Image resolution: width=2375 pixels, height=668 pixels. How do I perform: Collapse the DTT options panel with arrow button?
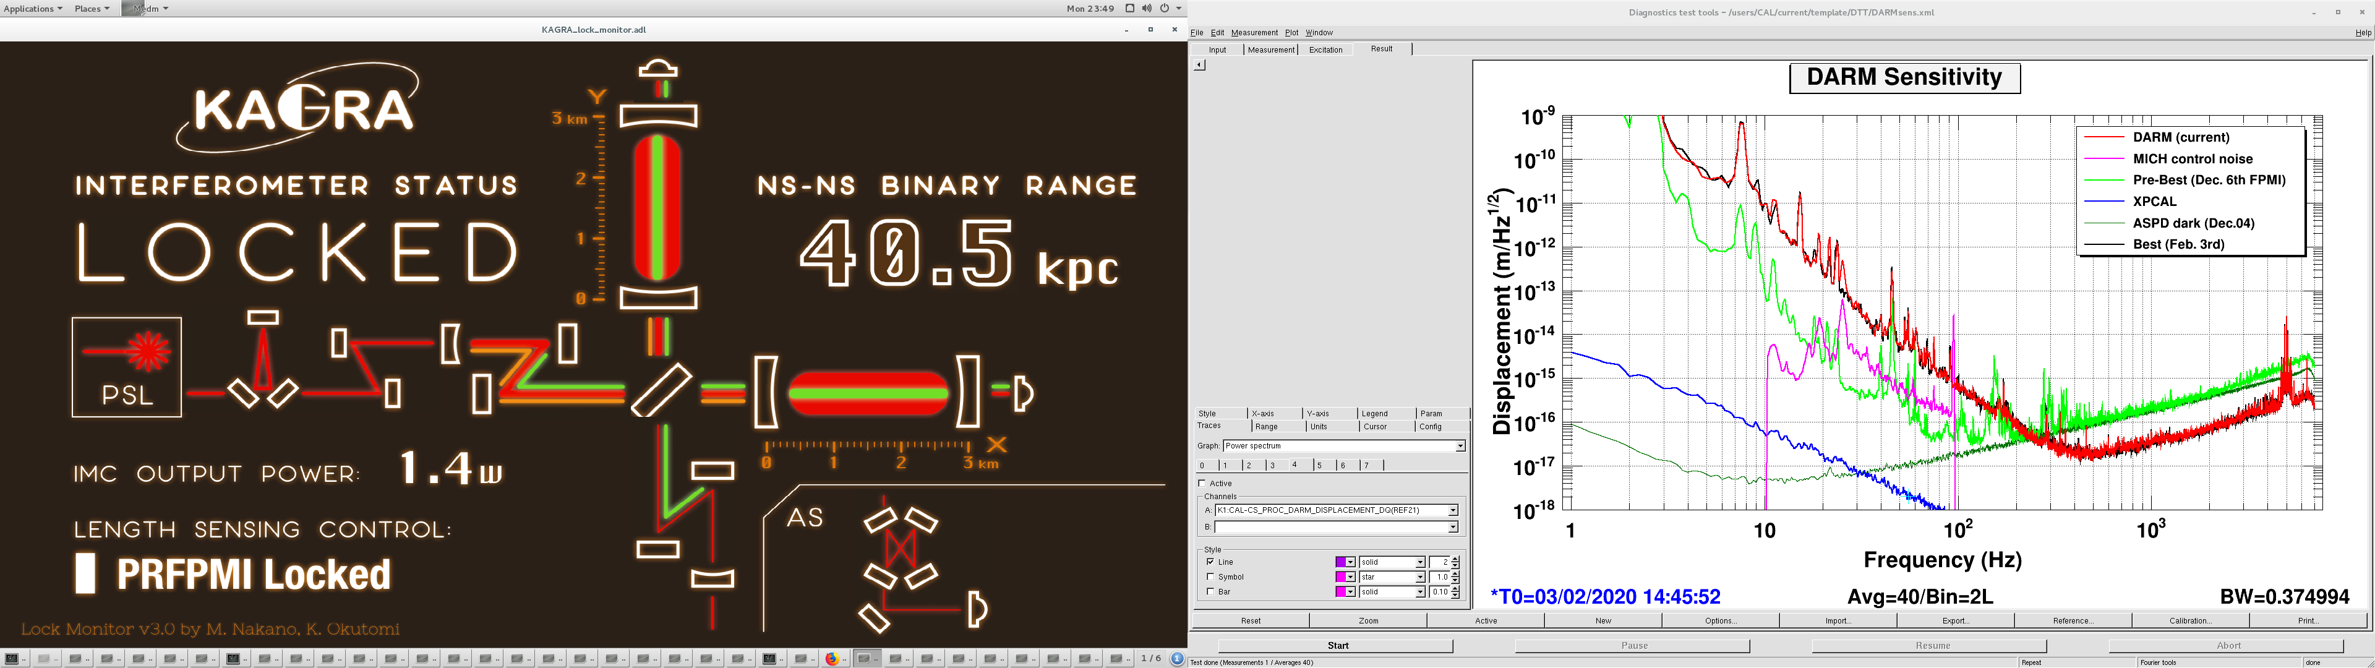1199,64
